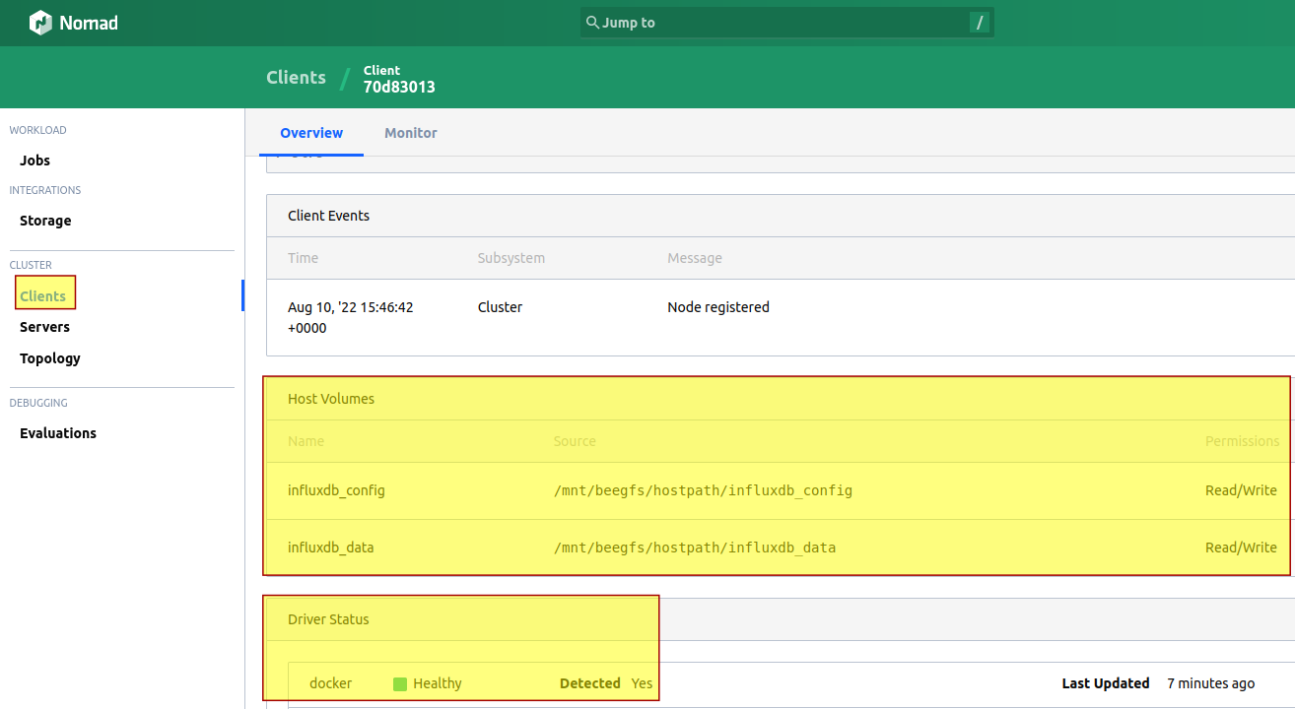Open the Clients breadcrumb link
This screenshot has height=709, width=1295.
click(296, 78)
